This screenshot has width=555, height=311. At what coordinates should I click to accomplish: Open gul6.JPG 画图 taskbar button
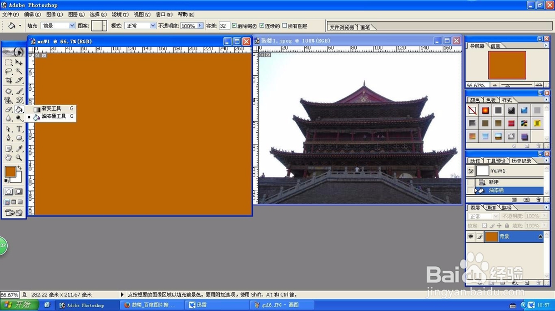(x=282, y=305)
